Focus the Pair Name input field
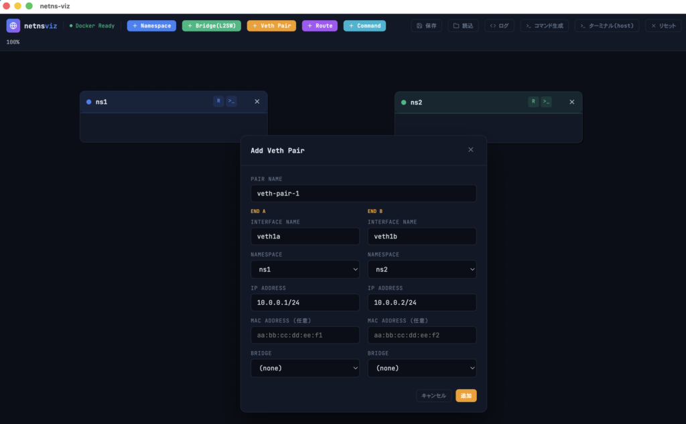Image resolution: width=686 pixels, height=424 pixels. (x=363, y=194)
